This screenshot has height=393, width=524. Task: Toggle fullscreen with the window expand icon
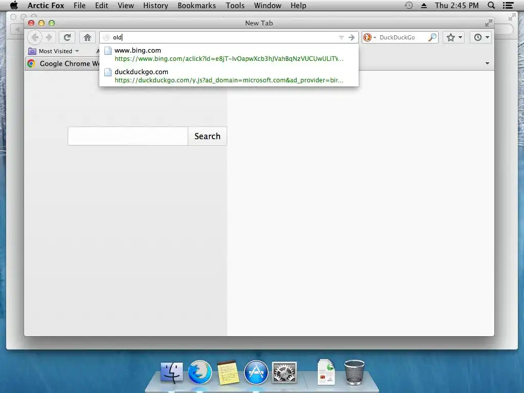point(488,23)
